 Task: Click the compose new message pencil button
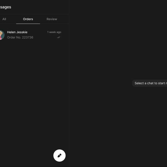[59, 155]
